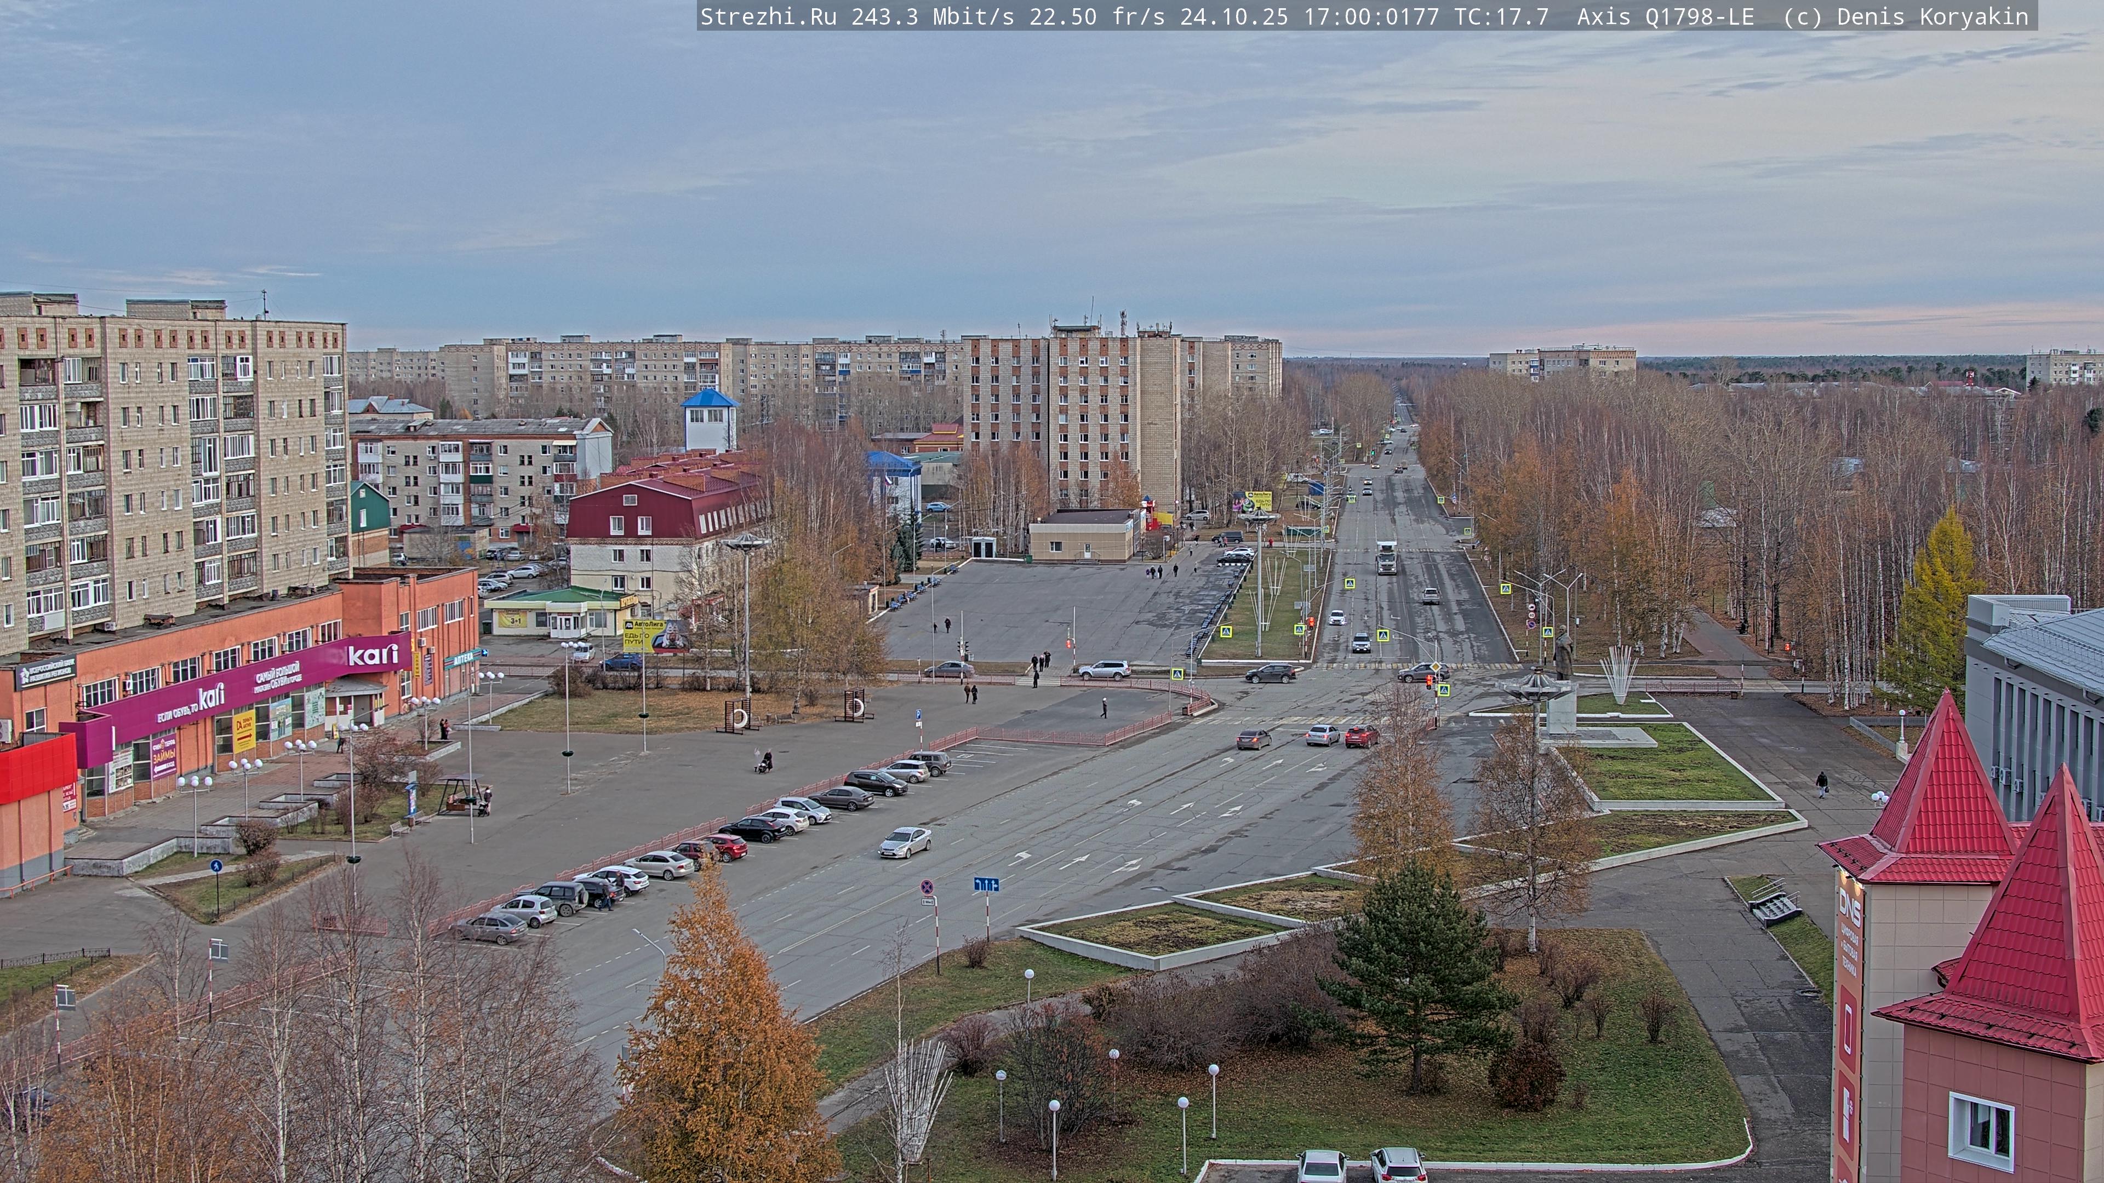The height and width of the screenshot is (1183, 2104).
Task: Click the round blue pedestrian path sign
Action: [216, 866]
